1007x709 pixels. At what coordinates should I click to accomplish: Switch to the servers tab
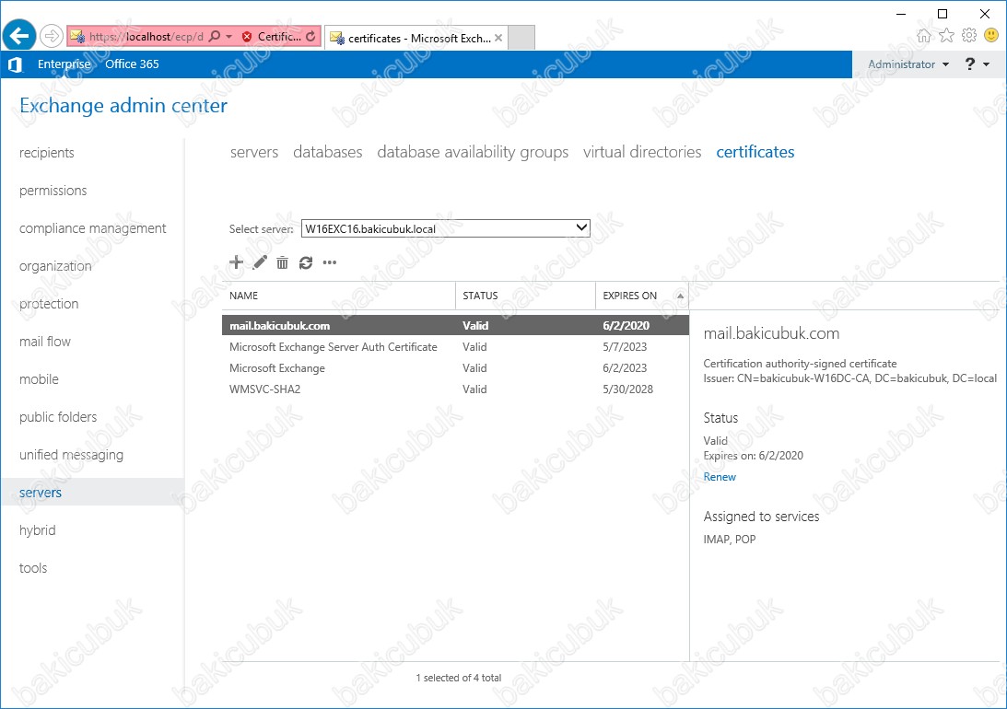tap(254, 152)
